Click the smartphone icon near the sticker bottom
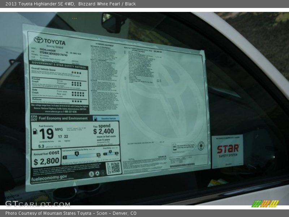The width and height of the screenshot is (289, 217). [174, 147]
